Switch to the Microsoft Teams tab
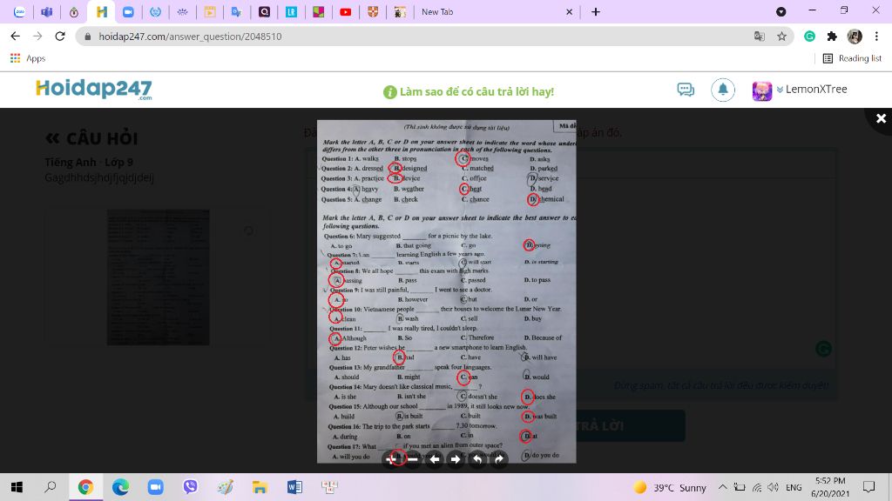The height and width of the screenshot is (501, 892). point(47,11)
